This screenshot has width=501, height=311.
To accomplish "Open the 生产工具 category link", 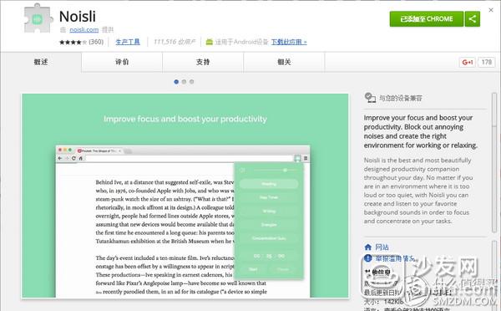I will [128, 42].
